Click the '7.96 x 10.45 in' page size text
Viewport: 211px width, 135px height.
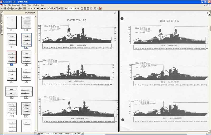(x=64, y=133)
